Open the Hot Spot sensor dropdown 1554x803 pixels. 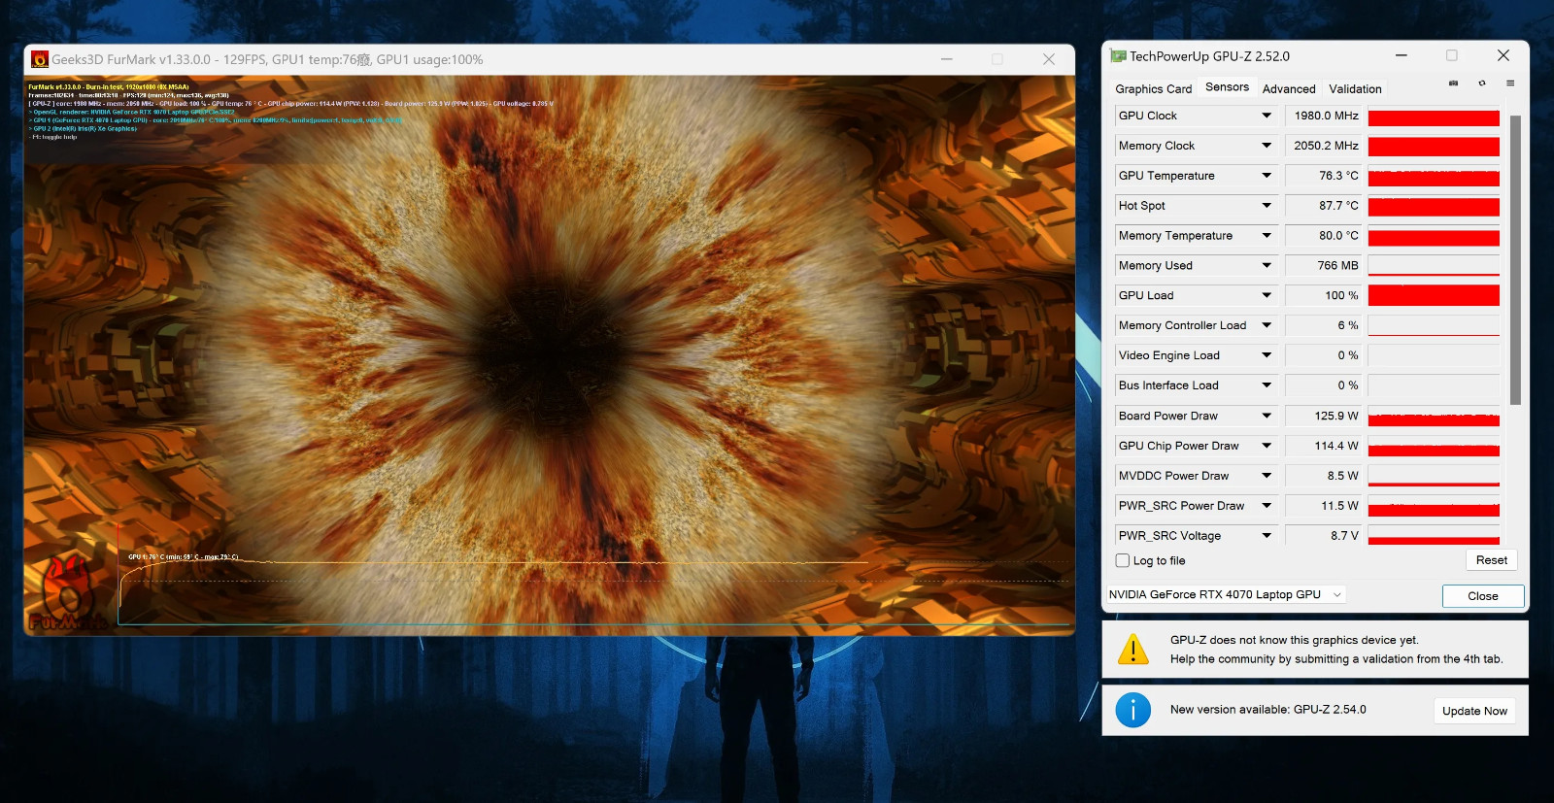pyautogui.click(x=1267, y=206)
